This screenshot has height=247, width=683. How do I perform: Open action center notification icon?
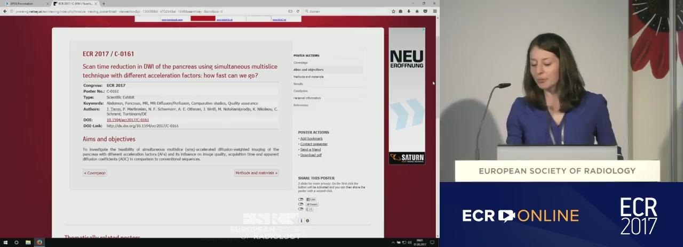point(433,243)
